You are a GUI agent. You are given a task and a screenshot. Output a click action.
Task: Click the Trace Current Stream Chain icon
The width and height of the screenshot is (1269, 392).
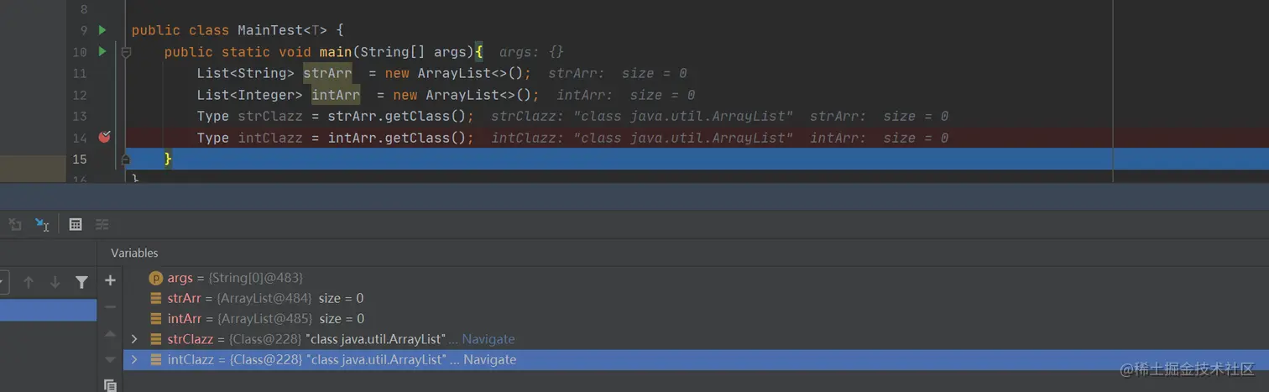click(102, 224)
